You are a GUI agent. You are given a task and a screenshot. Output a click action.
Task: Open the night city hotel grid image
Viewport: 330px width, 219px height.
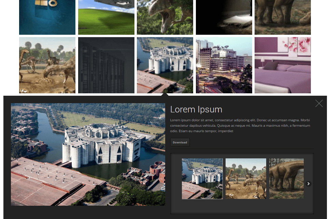coord(224,65)
